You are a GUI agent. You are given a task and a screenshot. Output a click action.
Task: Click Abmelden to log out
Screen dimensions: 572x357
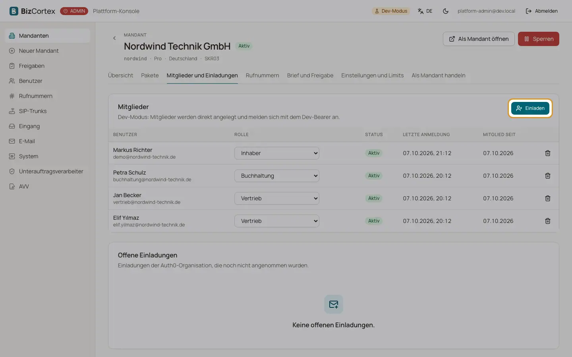coord(542,11)
